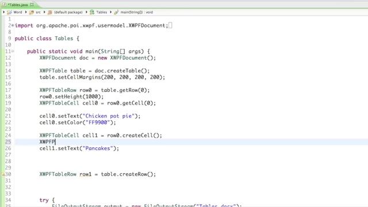The height and width of the screenshot is (207, 368).
Task: Open the src breadcrumb segment
Action: tap(38, 12)
